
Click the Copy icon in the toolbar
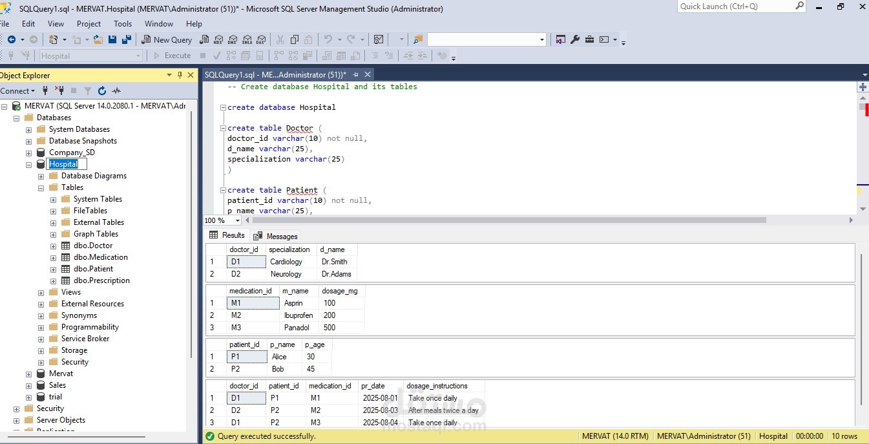point(295,39)
